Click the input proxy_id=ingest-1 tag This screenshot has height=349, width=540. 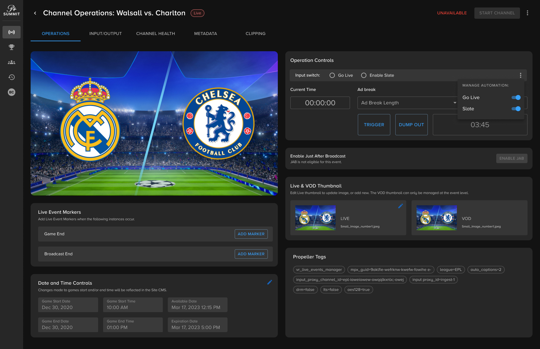click(433, 280)
